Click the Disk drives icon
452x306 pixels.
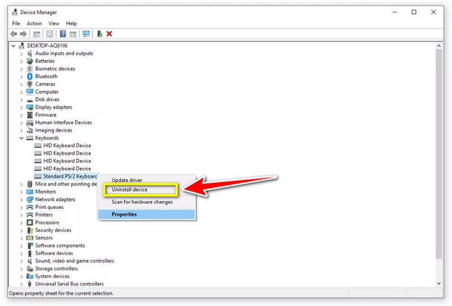click(x=30, y=100)
